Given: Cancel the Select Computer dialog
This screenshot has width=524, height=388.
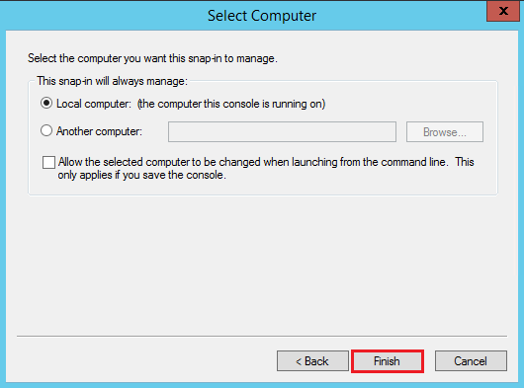Looking at the screenshot, I should pos(471,361).
